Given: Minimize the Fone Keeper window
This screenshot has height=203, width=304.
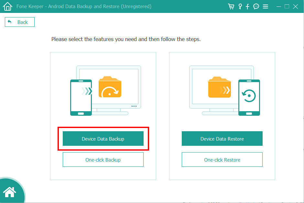Looking at the screenshot, I should 278,6.
